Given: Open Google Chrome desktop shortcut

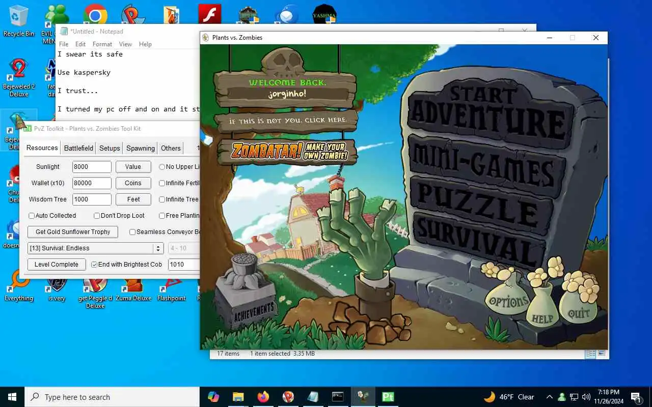Looking at the screenshot, I should click(x=95, y=15).
